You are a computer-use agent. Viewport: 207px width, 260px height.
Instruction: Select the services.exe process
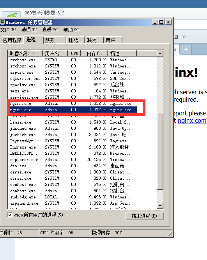[73, 97]
